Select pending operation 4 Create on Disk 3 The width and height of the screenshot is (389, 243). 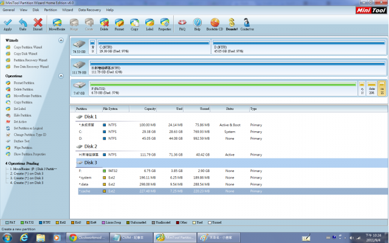pyautogui.click(x=27, y=183)
